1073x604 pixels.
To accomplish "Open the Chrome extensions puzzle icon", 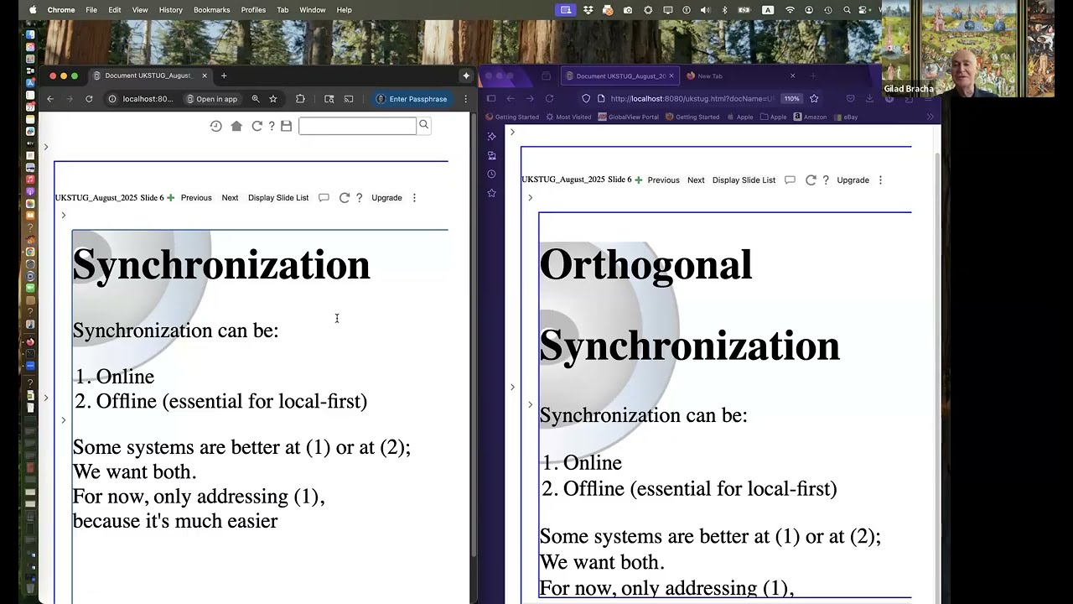I will click(x=300, y=99).
